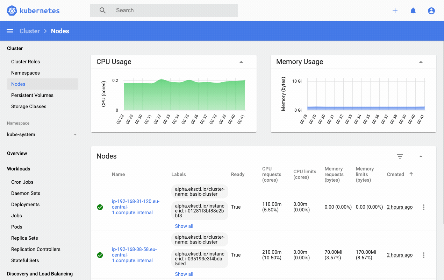Open the app creation dialog via plus icon
Viewport: 444px width, 280px height.
(395, 10)
